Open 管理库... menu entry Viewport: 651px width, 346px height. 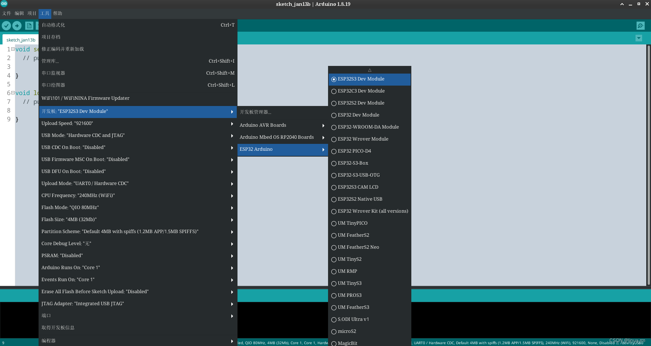(x=138, y=61)
